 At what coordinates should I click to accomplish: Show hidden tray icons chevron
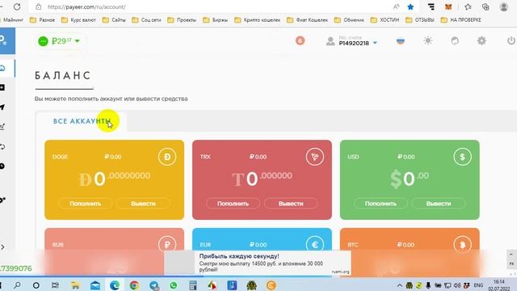[399, 285]
